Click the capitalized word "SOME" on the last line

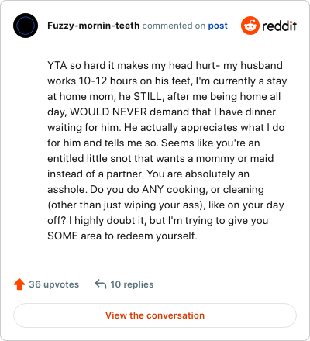pyautogui.click(x=63, y=236)
